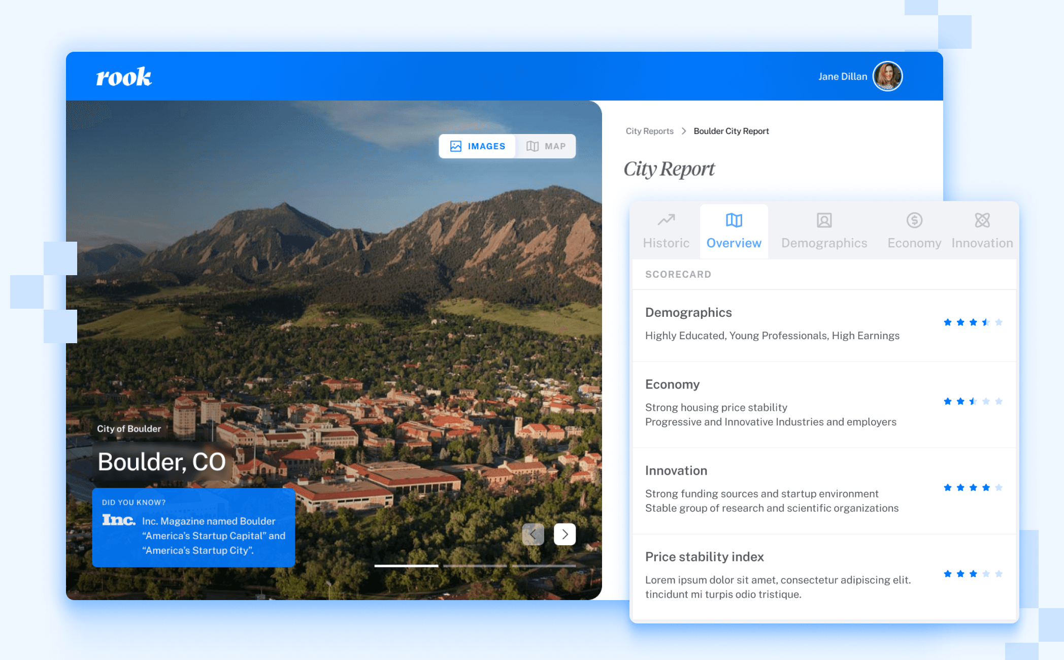Screen dimensions: 1064x660
Task: Click the Jane Dillan username
Action: point(842,77)
